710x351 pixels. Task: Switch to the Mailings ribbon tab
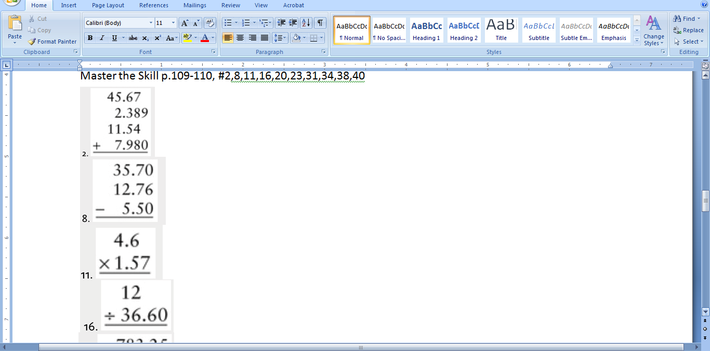click(x=194, y=5)
